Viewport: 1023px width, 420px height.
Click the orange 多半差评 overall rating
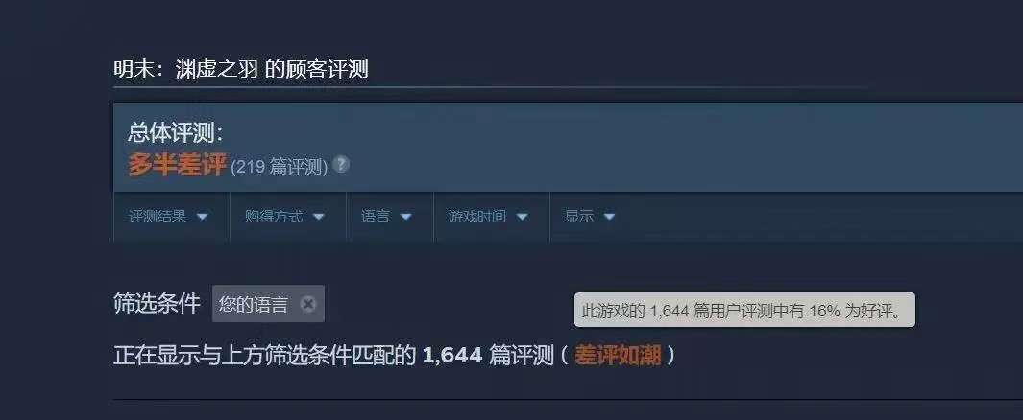[x=177, y=165]
